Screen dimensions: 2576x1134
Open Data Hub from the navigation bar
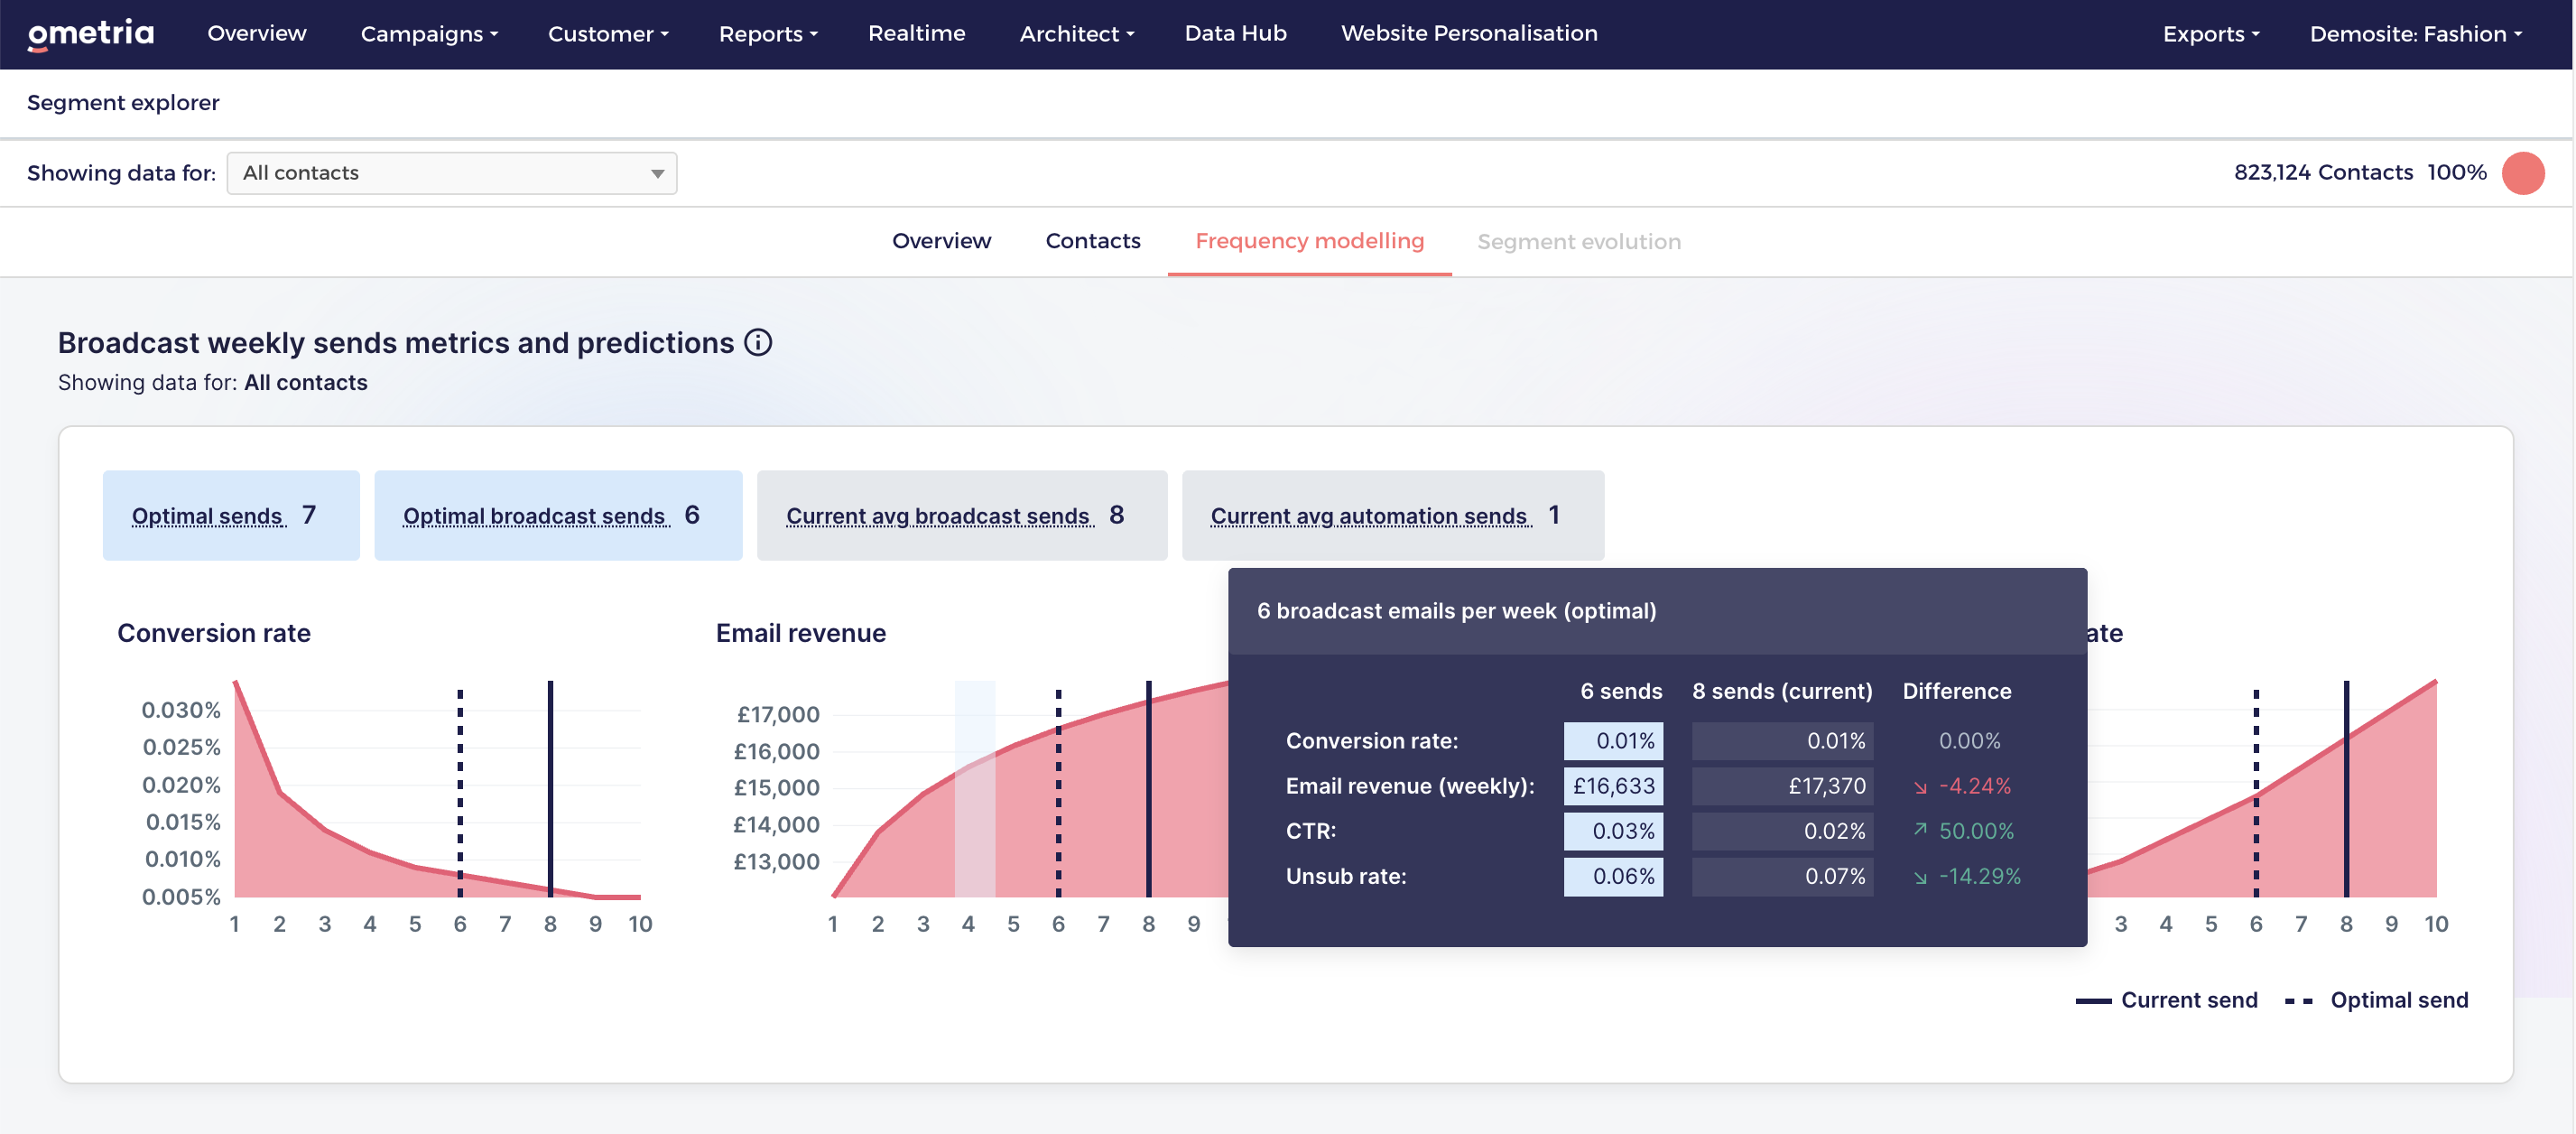point(1235,33)
